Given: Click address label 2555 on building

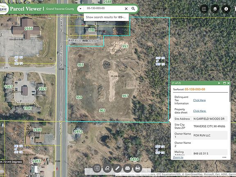Looking at the screenshot, I should 29,29.
